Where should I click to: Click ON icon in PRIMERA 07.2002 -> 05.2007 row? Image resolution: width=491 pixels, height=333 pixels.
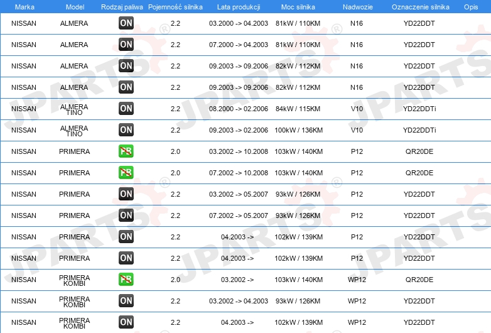[126, 216]
